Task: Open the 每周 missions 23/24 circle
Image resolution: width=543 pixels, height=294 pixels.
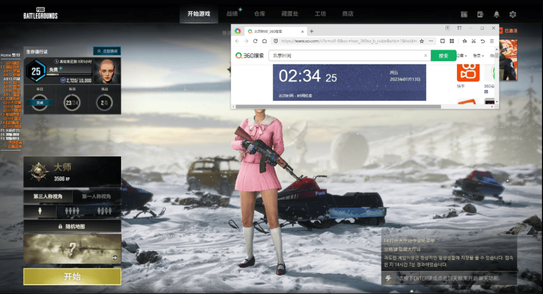Action: pyautogui.click(x=72, y=103)
